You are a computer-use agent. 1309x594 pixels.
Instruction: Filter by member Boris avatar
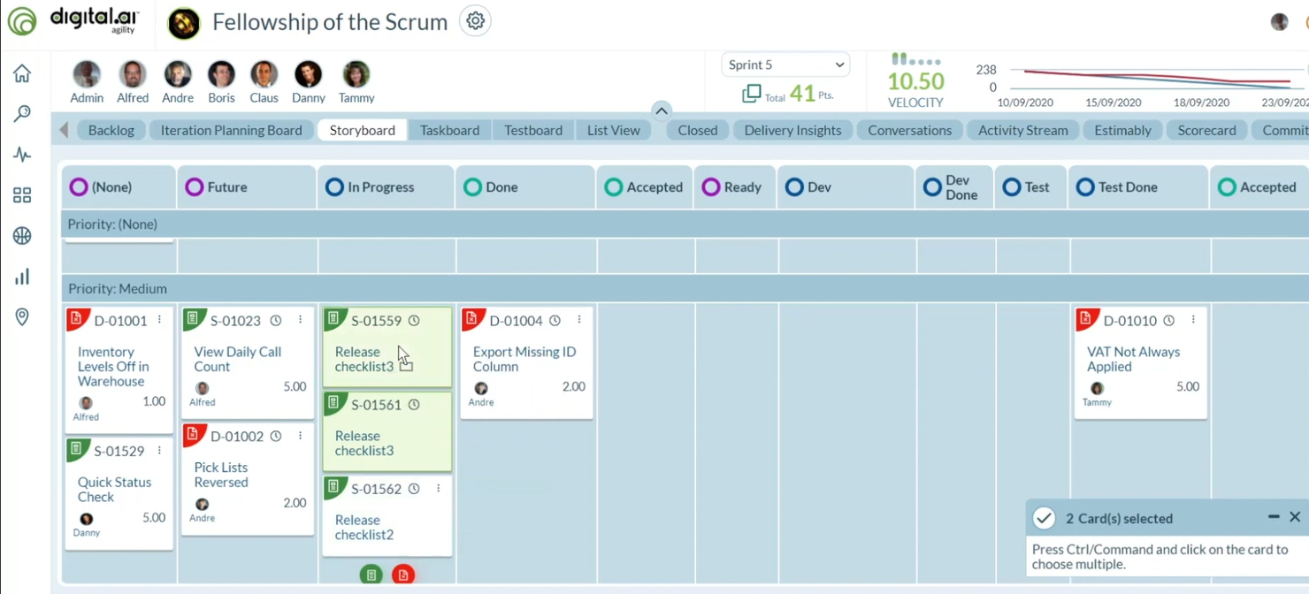point(221,75)
